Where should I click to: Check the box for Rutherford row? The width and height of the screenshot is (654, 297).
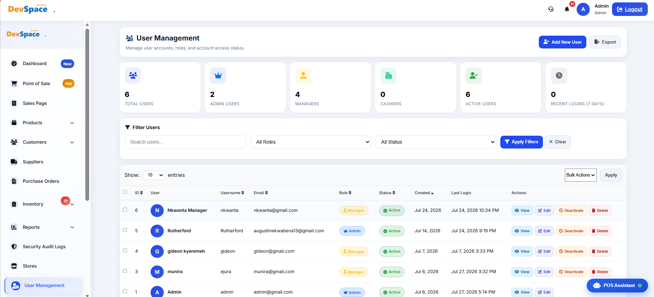point(125,230)
